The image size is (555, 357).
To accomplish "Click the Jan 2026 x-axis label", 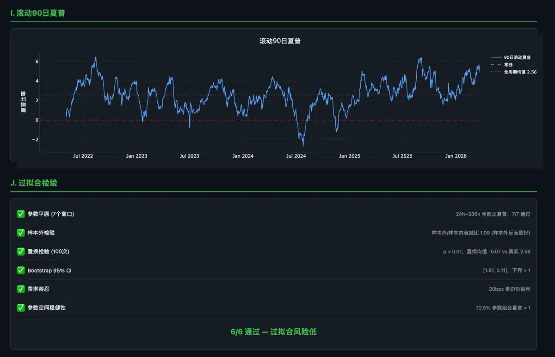I will click(x=456, y=156).
